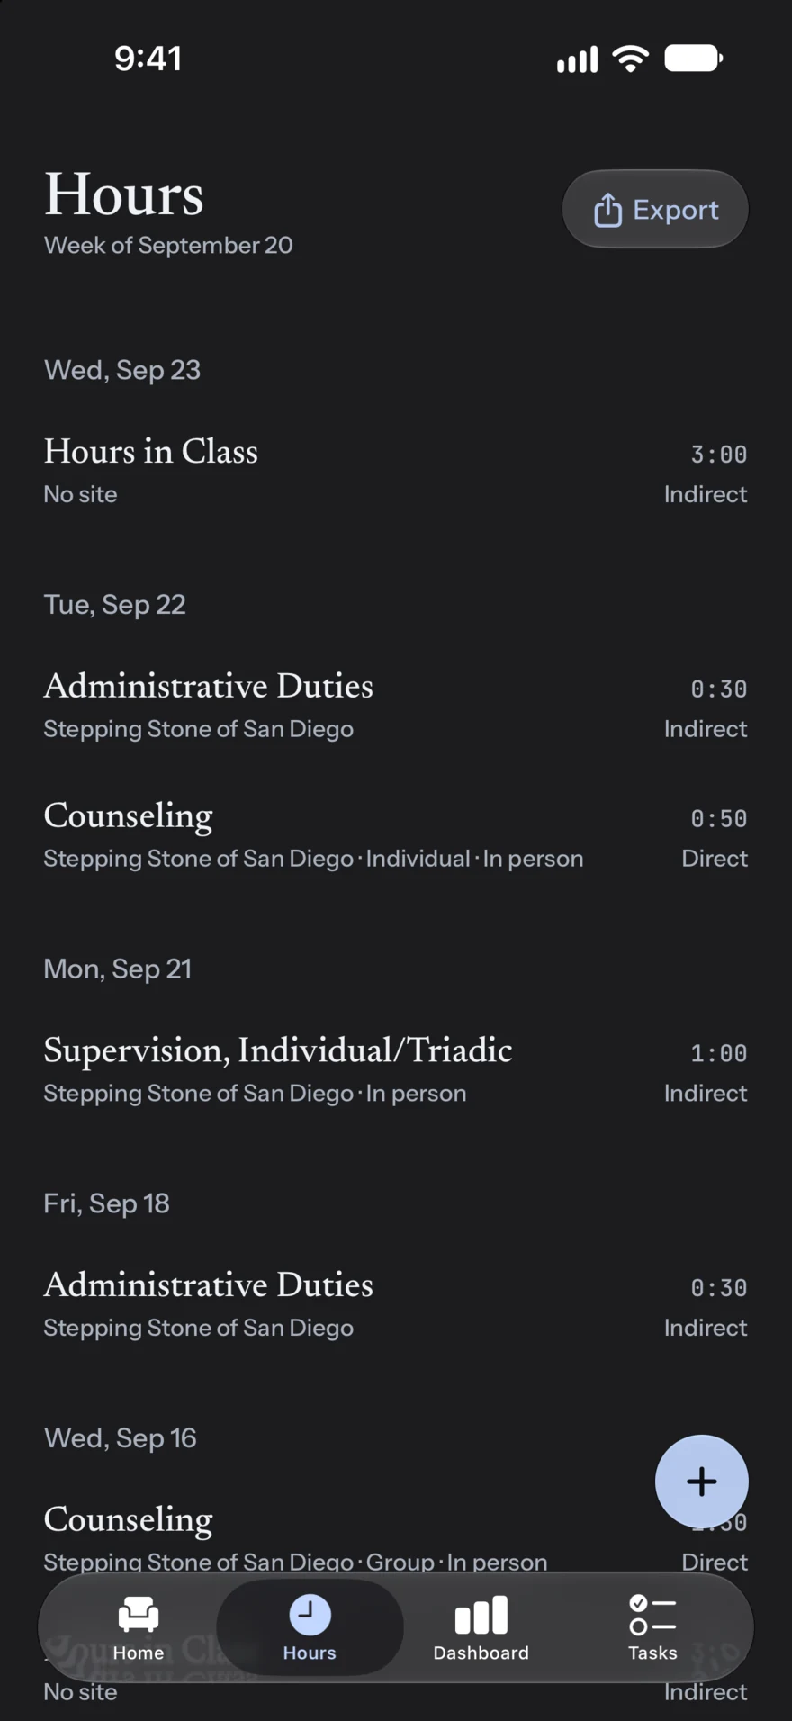Select the Week of September 20 subtitle

[x=168, y=245]
